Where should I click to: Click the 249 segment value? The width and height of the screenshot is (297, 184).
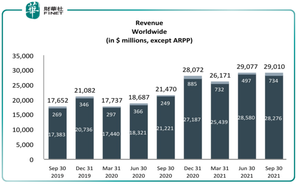tap(165, 104)
